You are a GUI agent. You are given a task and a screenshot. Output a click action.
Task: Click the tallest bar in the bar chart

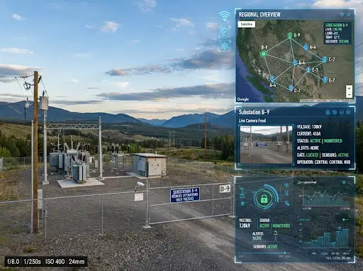345,238
